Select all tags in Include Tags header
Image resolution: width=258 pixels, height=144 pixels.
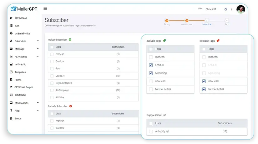pos(151,49)
